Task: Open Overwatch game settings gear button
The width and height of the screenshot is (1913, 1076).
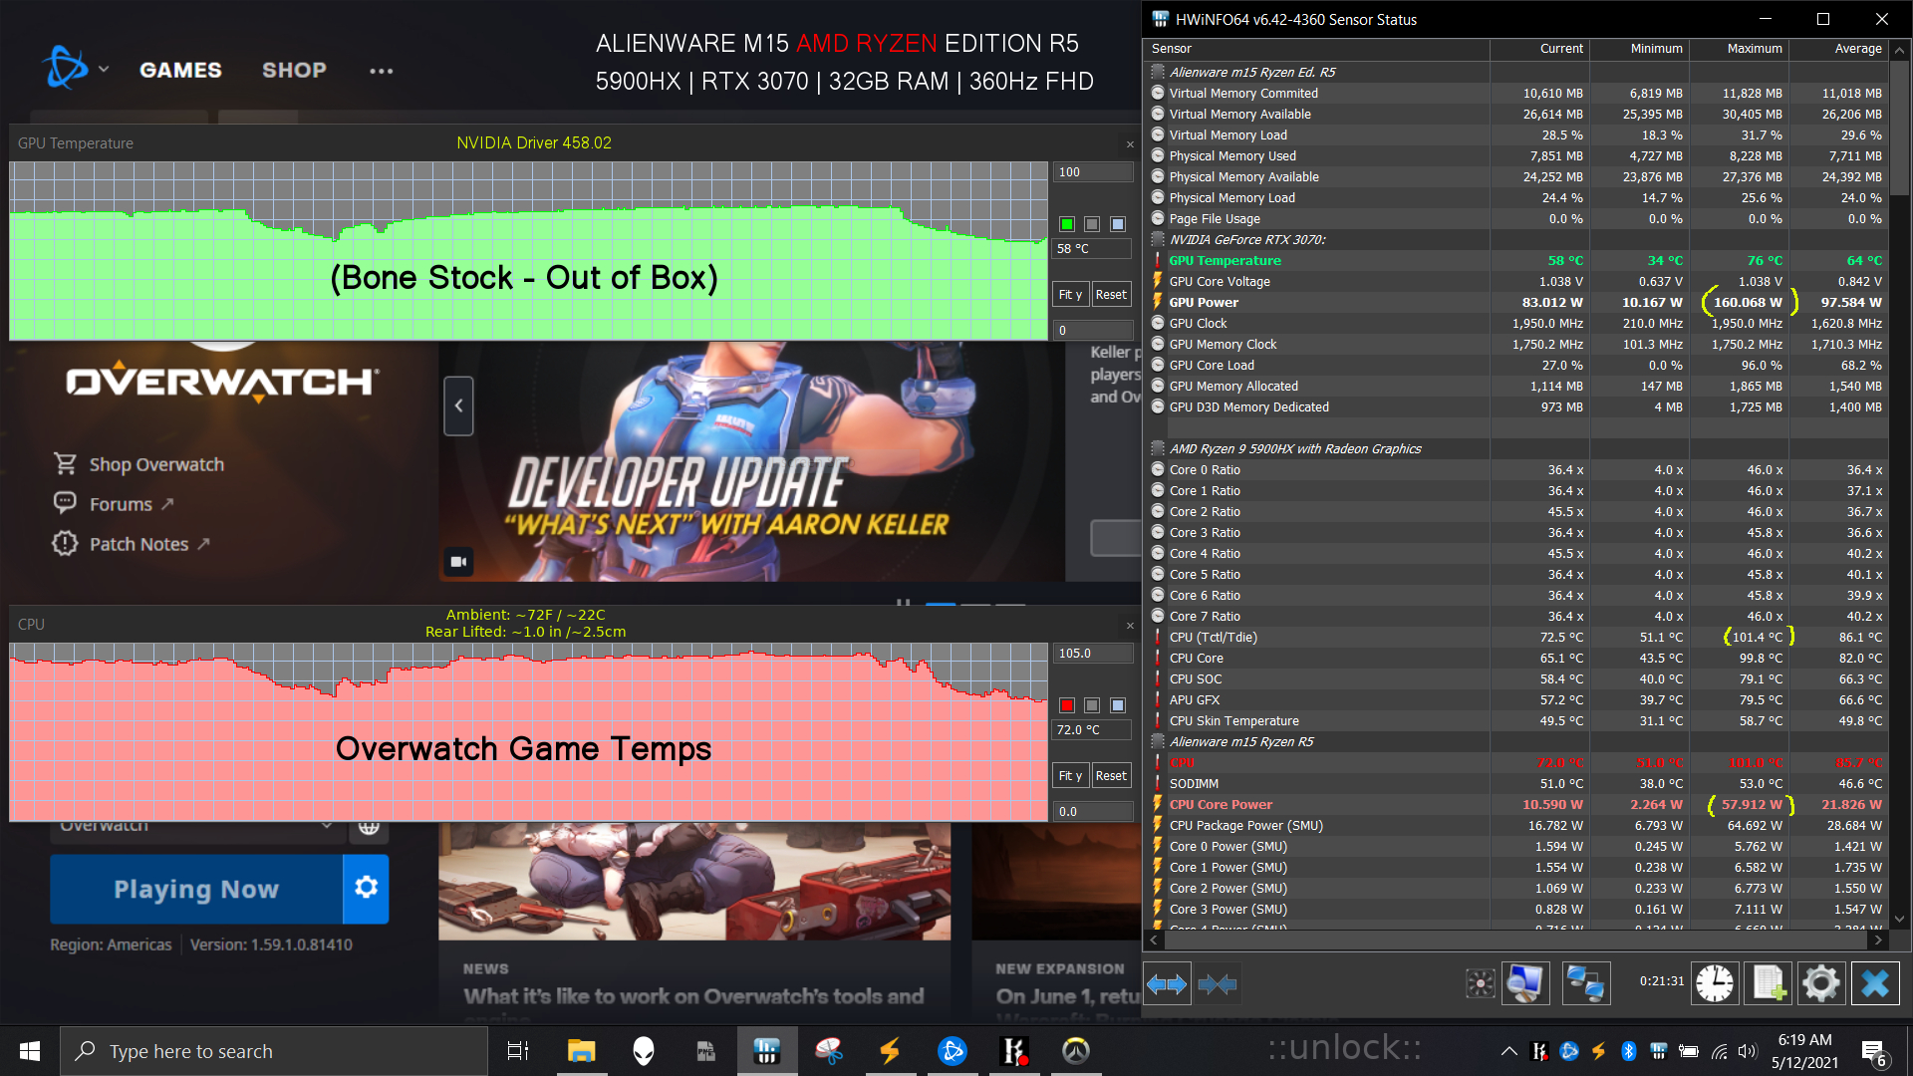Action: click(366, 888)
